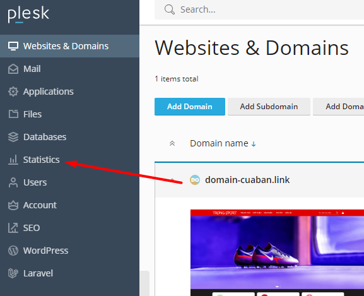Focus the Search input field
The image size is (364, 296).
point(259,9)
